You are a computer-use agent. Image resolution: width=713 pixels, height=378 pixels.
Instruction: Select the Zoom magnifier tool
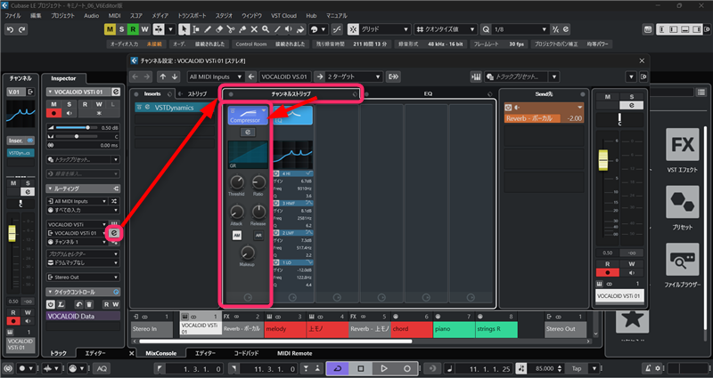point(266,29)
